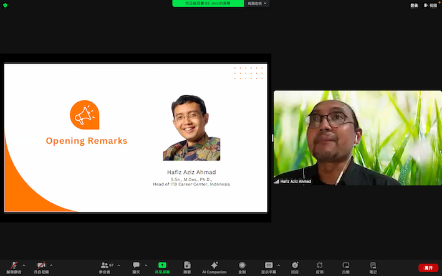Click divider handle between slide and video
The image size is (442, 276).
coord(272,138)
